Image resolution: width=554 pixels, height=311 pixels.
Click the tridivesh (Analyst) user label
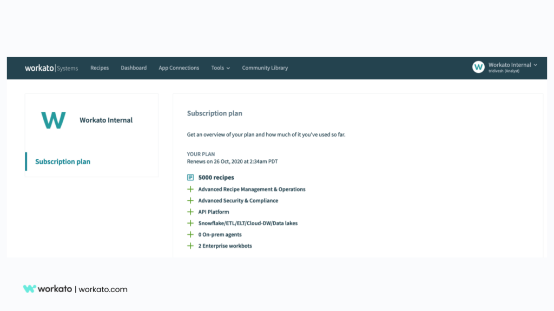(x=504, y=71)
